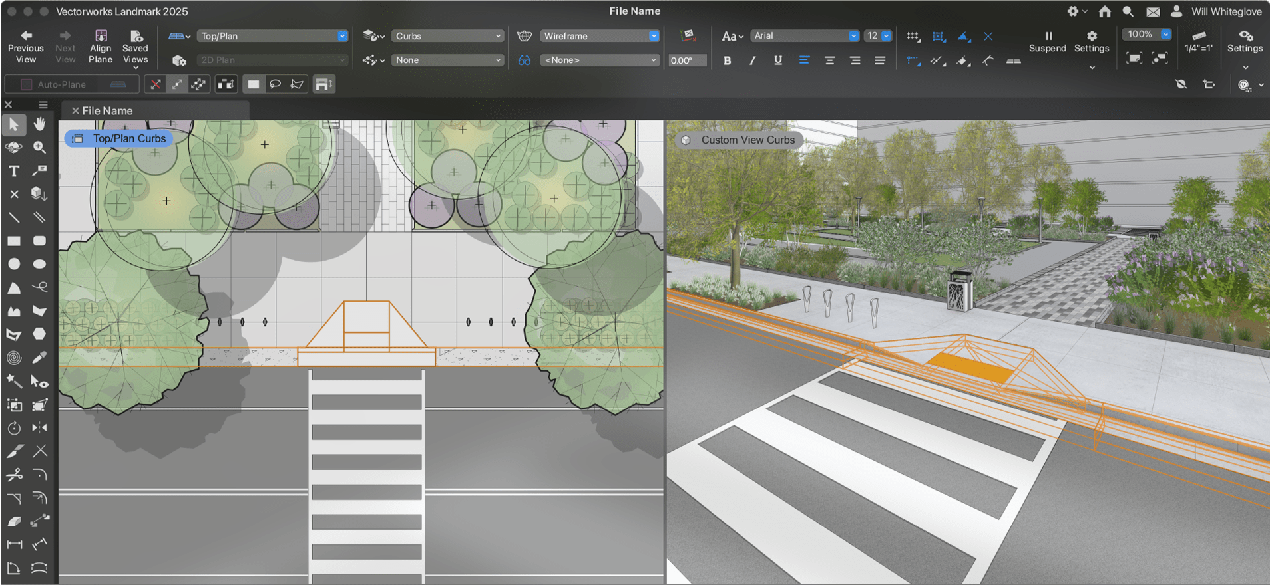Set text alignment to justified

880,60
